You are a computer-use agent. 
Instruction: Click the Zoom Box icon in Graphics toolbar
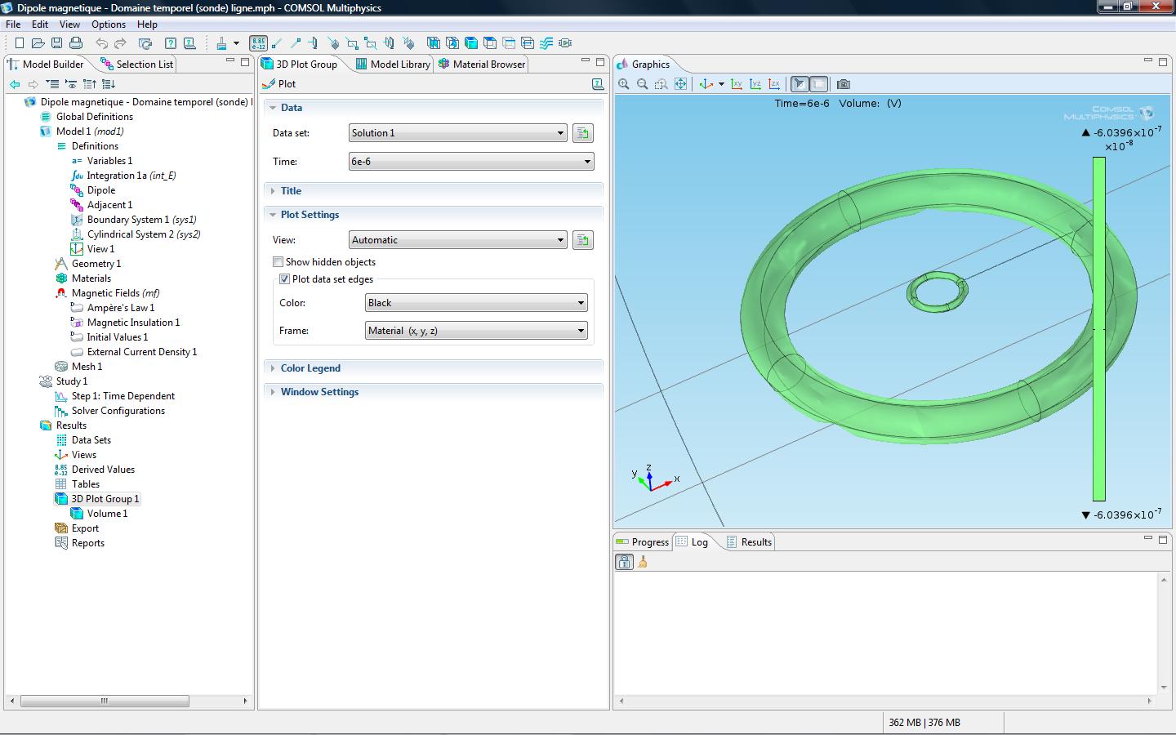tap(661, 84)
